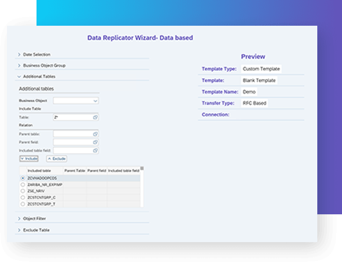Open value help icon for Included table field
This screenshot has height=262, width=342.
pyautogui.click(x=96, y=151)
